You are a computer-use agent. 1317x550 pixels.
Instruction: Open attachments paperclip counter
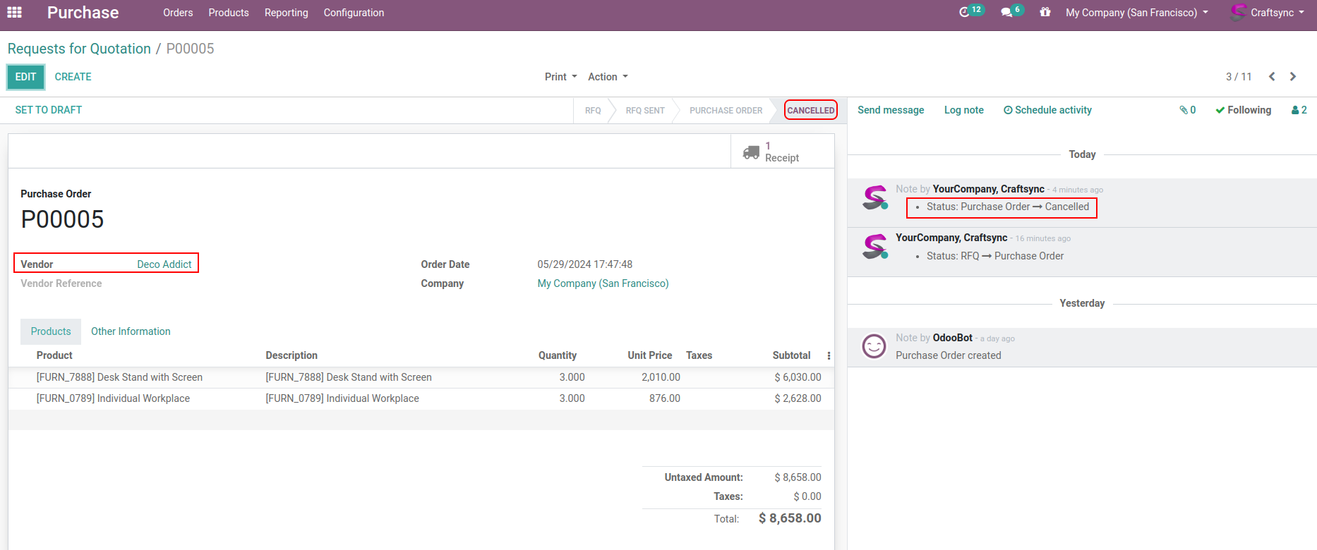(x=1187, y=110)
